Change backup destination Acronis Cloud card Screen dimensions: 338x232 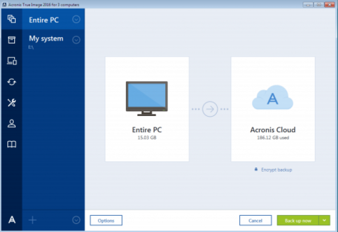coord(273,109)
